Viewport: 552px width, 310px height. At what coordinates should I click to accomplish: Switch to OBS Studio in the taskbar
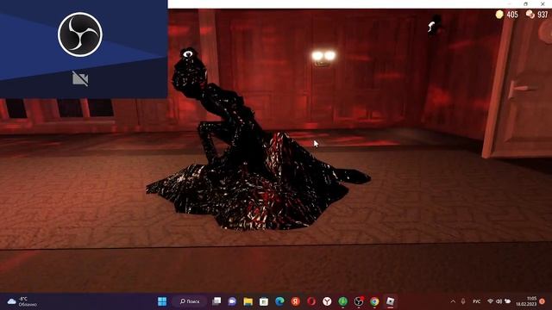[x=359, y=301]
